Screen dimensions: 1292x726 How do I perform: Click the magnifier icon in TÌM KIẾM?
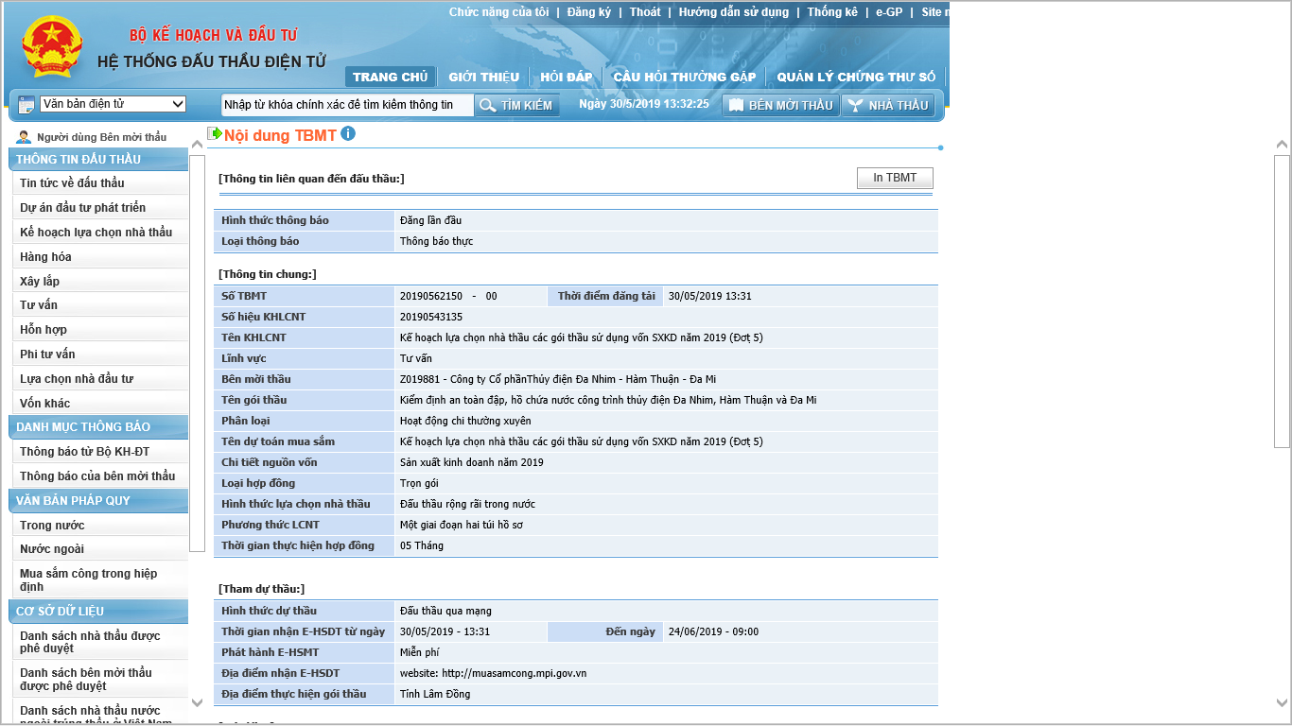pyautogui.click(x=488, y=105)
